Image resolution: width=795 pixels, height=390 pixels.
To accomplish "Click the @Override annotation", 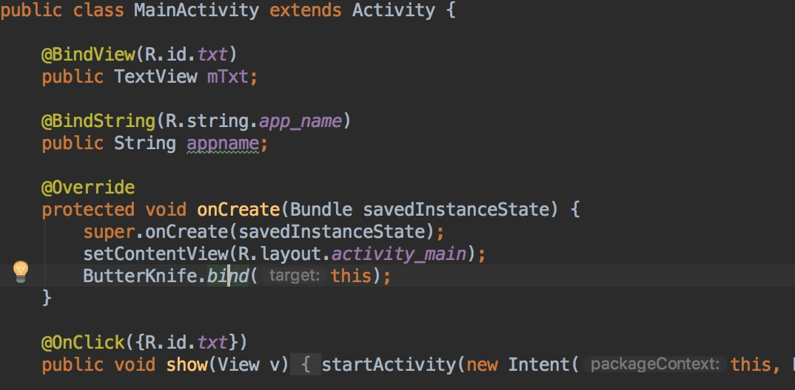I will pos(87,188).
